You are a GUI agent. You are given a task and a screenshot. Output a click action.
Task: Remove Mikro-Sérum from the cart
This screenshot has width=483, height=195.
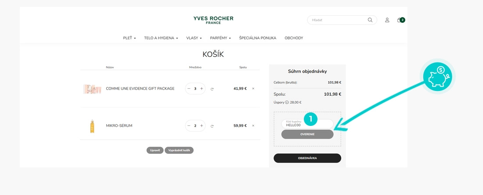tap(253, 126)
